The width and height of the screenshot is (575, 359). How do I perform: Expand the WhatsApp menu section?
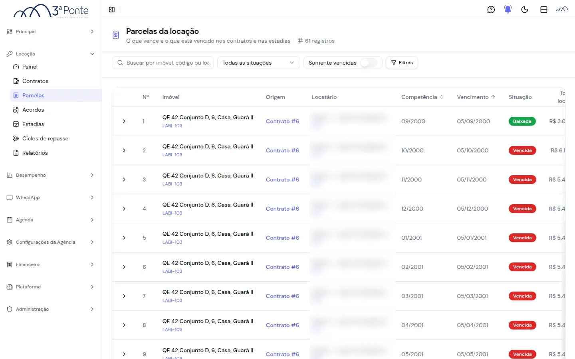click(51, 197)
